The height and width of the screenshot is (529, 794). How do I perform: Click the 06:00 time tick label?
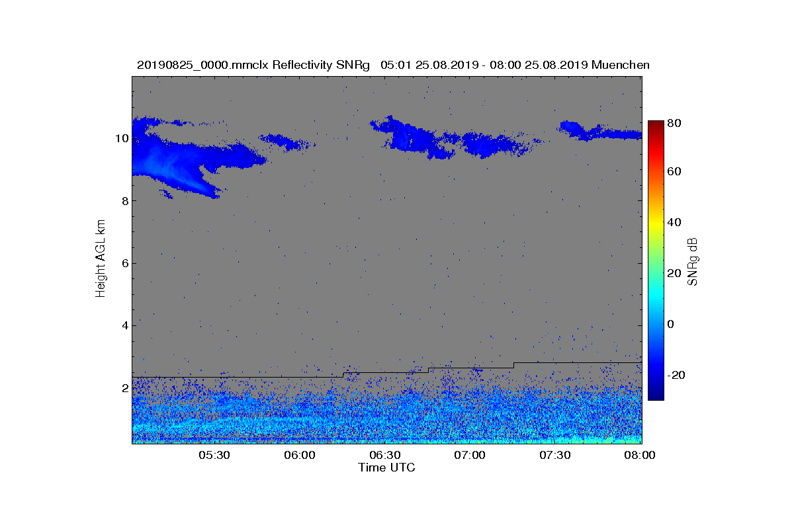coord(300,456)
